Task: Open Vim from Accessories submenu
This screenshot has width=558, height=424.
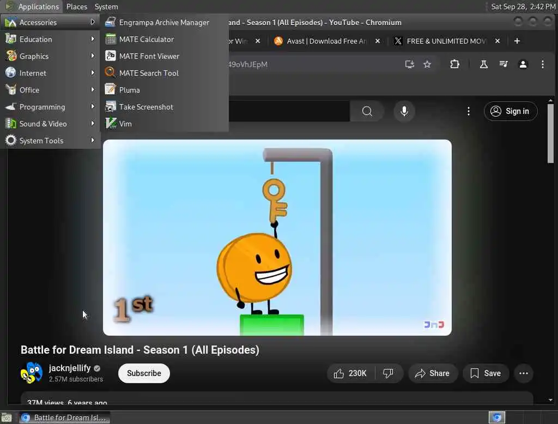Action: 164,124
